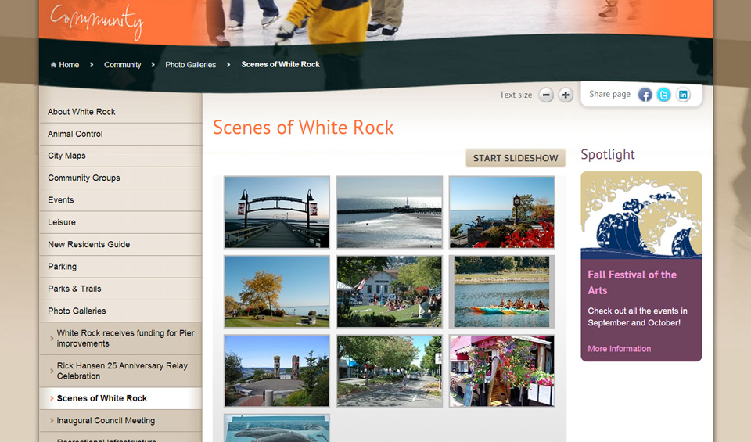
Task: Open New Residents Guide menu item
Action: pos(120,244)
